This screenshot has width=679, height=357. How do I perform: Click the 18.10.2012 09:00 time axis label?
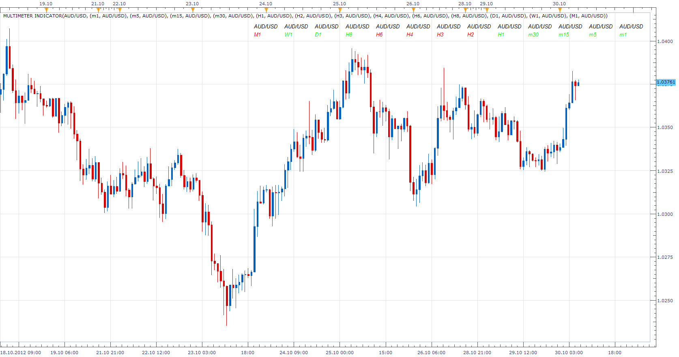point(21,353)
